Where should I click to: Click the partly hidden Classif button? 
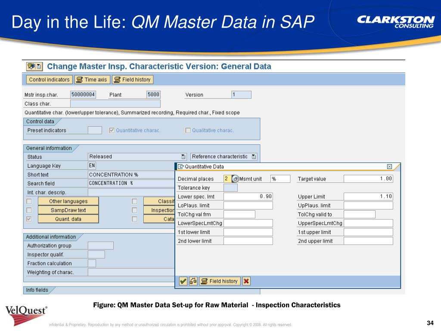point(159,201)
